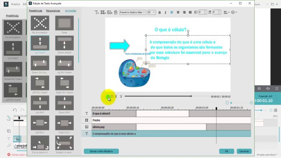Confirm with the OK button
The height and width of the screenshot is (158, 281).
[227, 151]
